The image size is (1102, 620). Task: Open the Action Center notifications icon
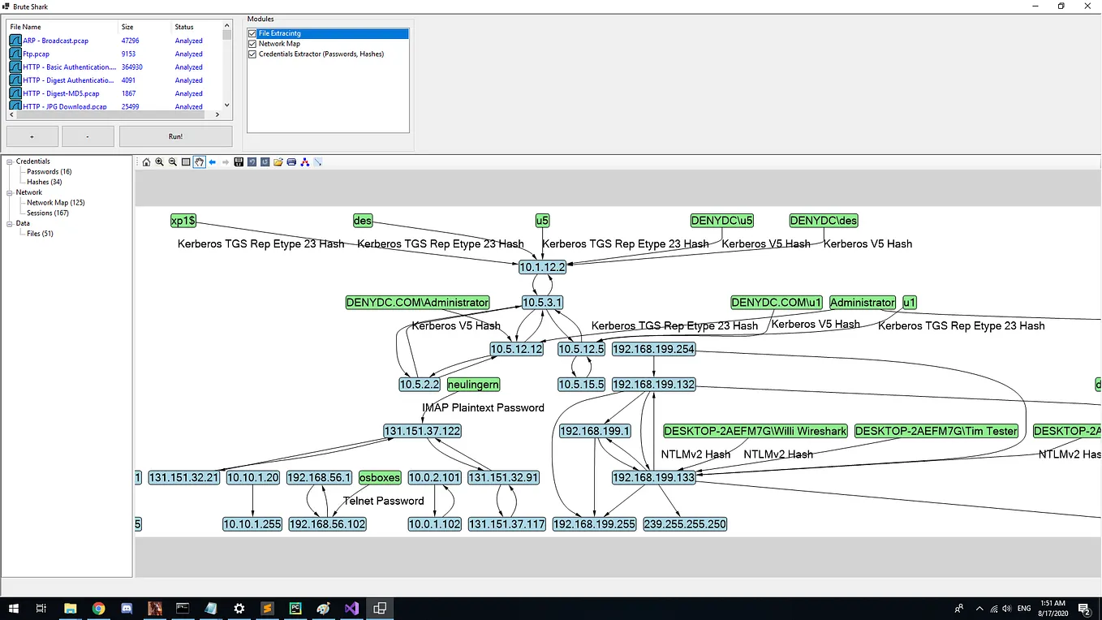[1085, 609]
